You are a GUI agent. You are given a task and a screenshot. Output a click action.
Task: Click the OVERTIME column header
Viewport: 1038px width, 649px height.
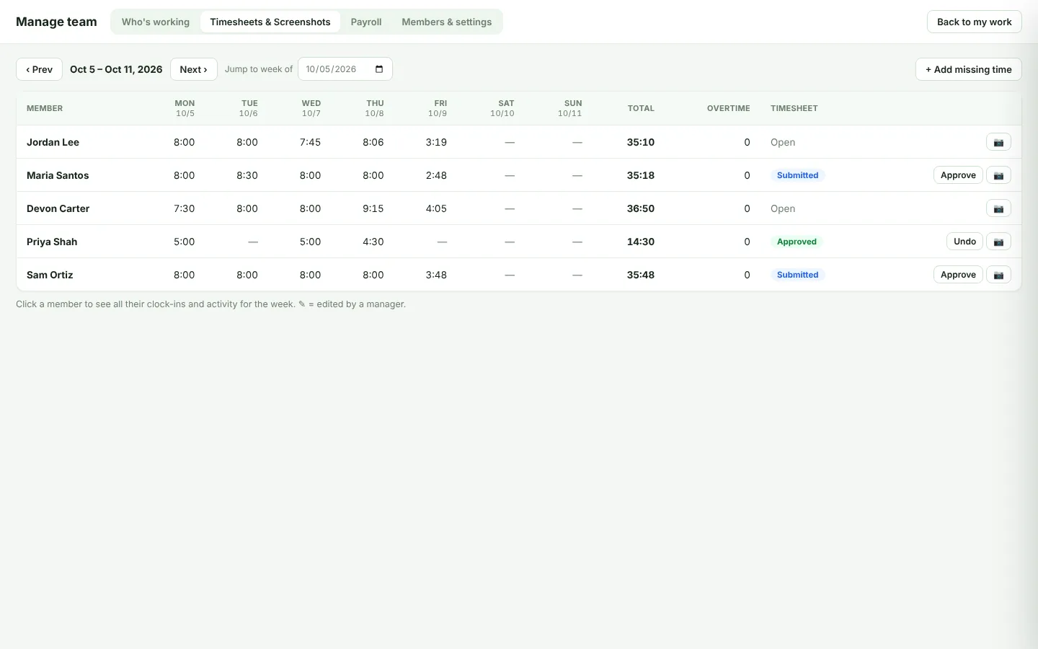click(x=728, y=108)
